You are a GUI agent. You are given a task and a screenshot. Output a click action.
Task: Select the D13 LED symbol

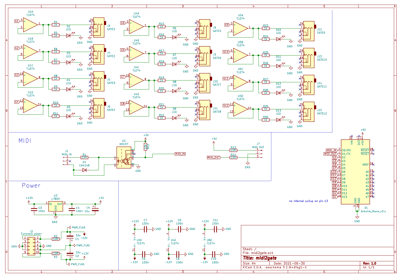[279, 120]
